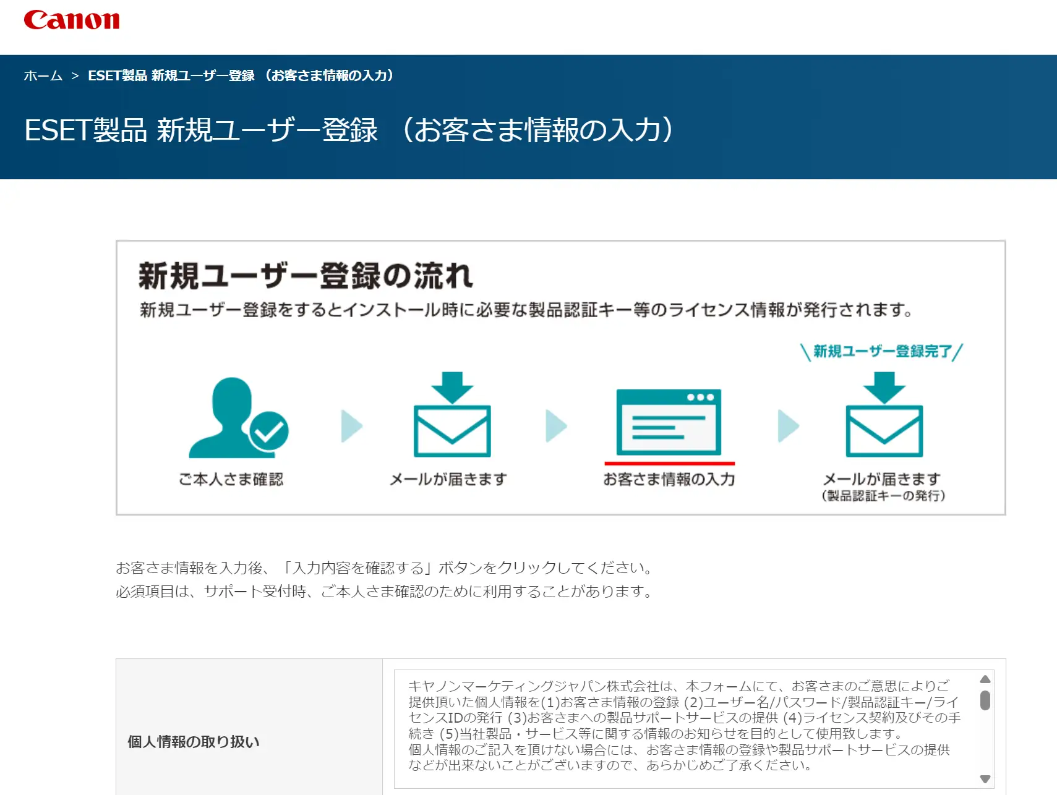Click the scroll-down arrow of the privacy text box

click(985, 779)
